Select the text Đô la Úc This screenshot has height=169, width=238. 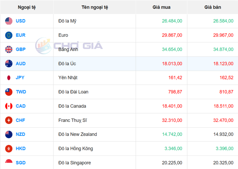pyautogui.click(x=67, y=63)
